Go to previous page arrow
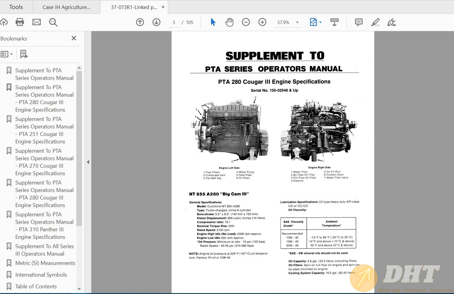454x294 pixels. click(140, 22)
